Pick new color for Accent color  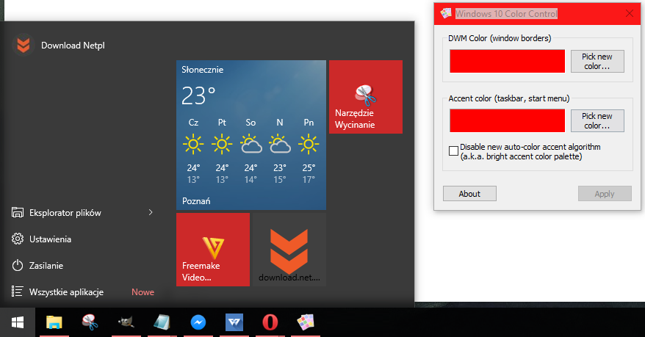pos(597,120)
